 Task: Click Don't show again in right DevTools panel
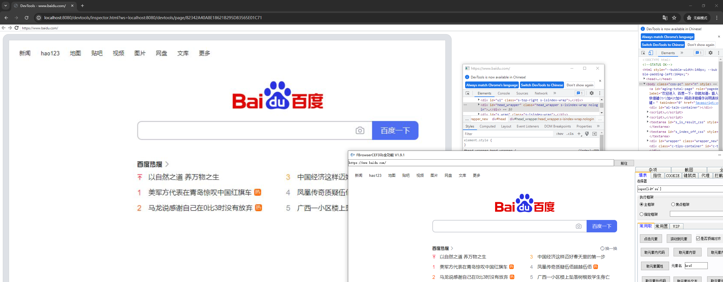[700, 45]
